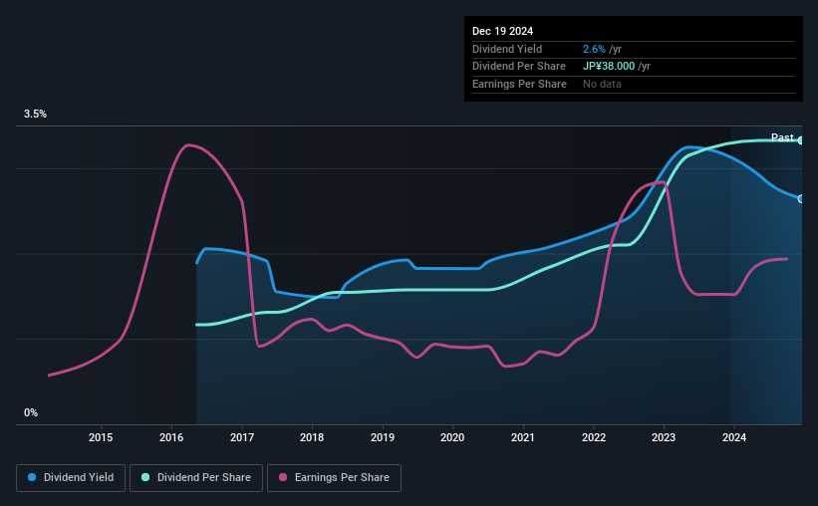Click the 2023 x-axis year label
This screenshot has width=818, height=506.
point(664,437)
